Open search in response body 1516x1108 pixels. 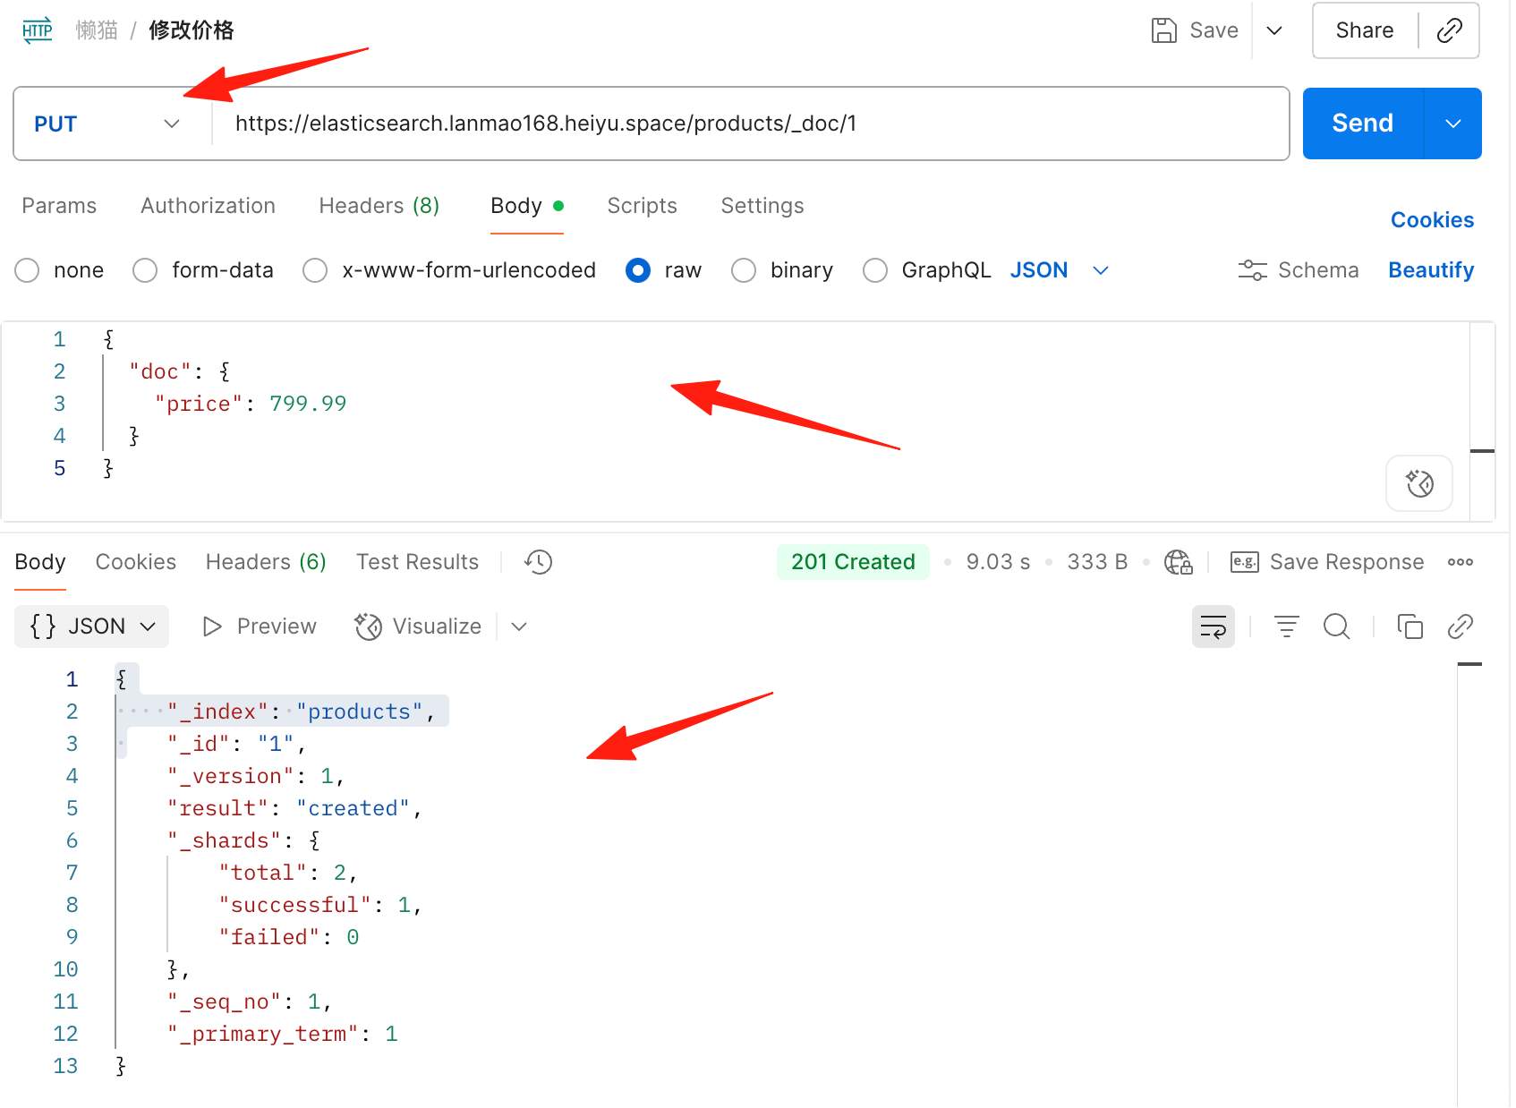tap(1337, 626)
